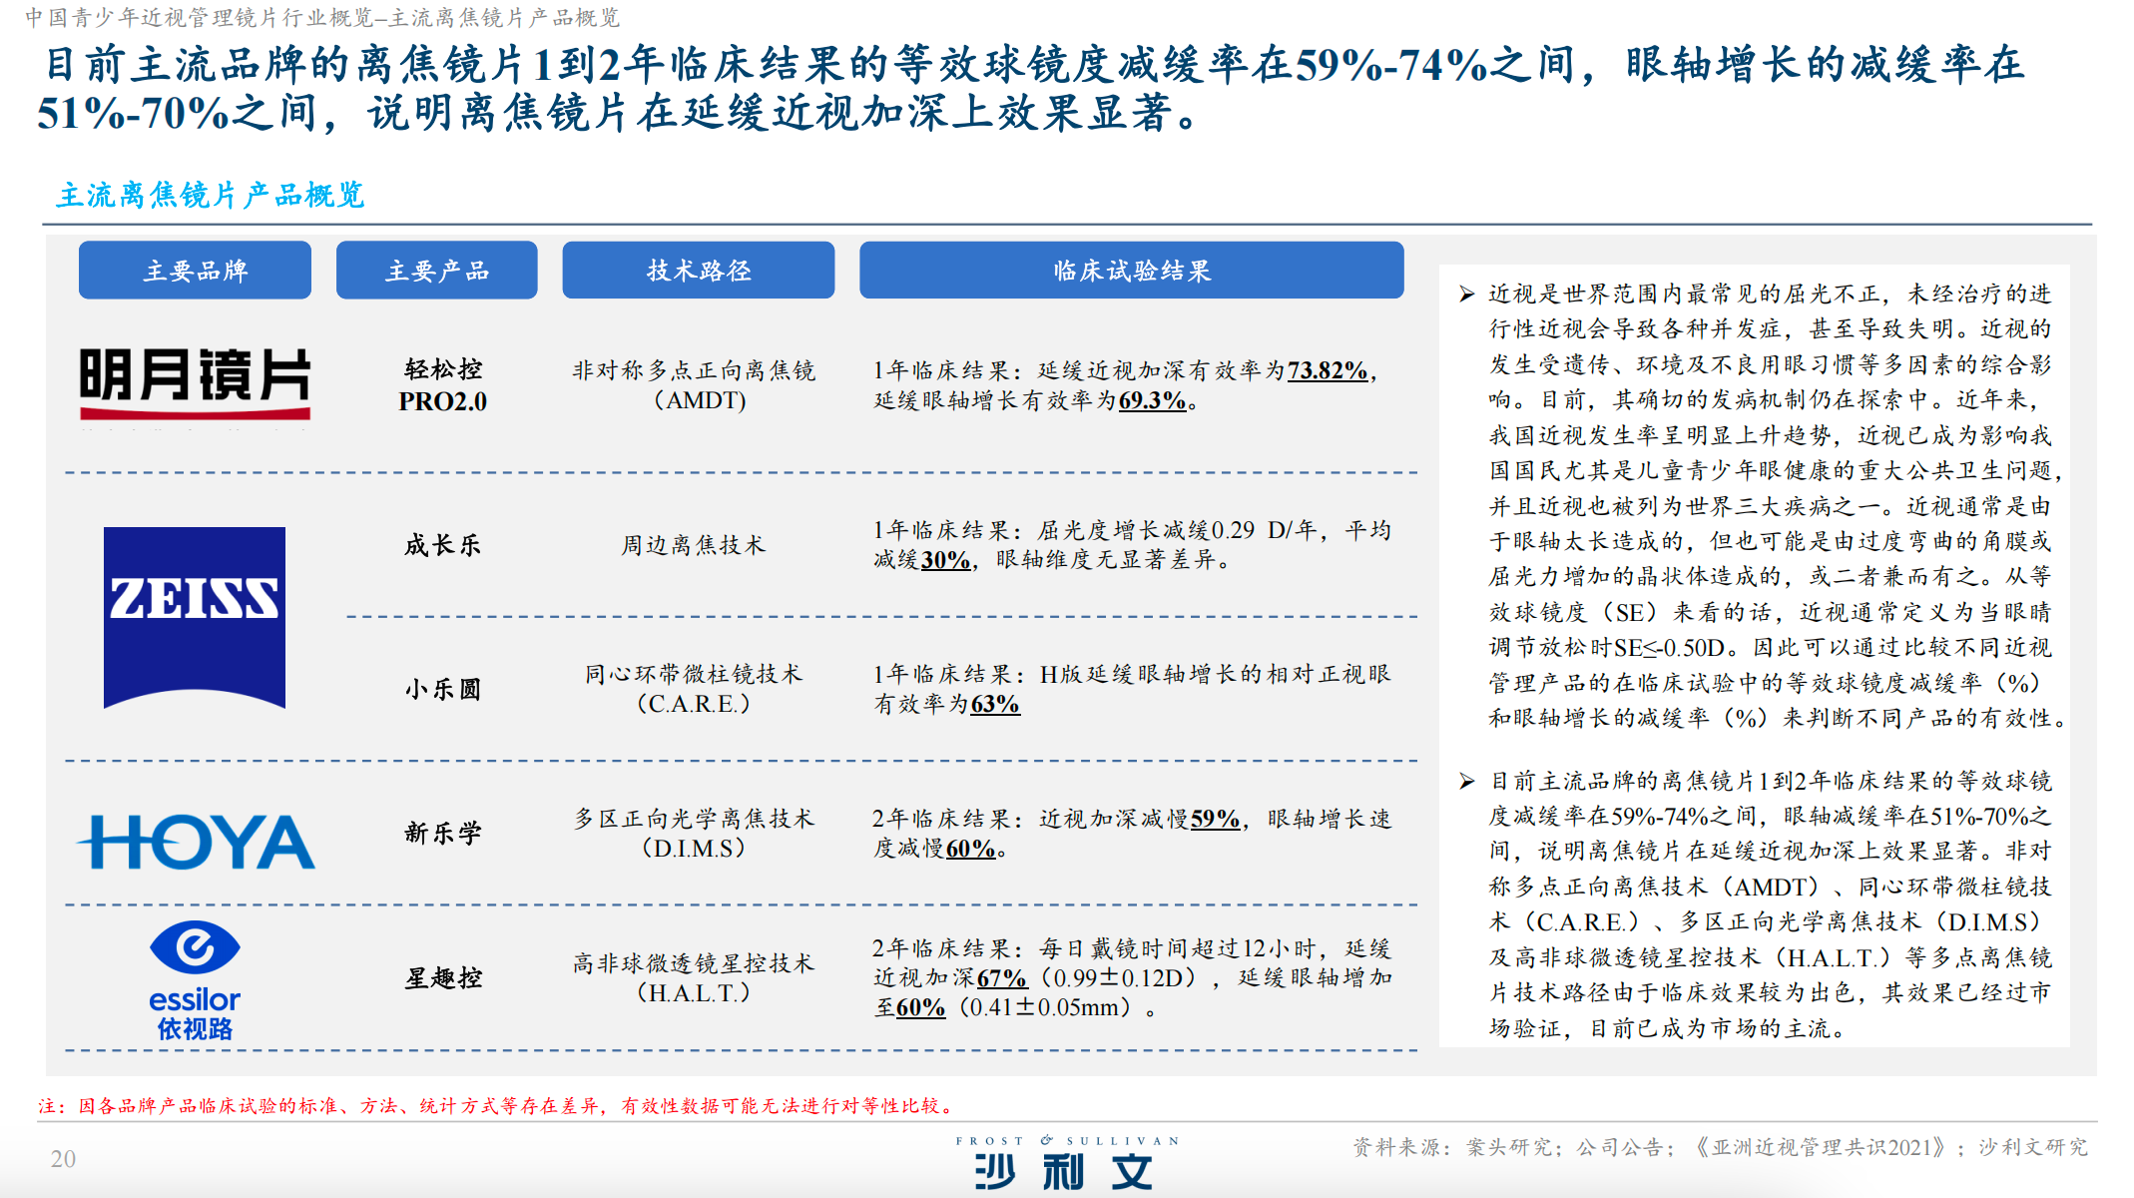Click the 主流离焦镜片产品概览 section title

tap(211, 195)
